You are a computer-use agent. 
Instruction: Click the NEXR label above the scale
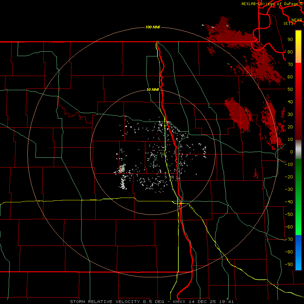click(297, 20)
